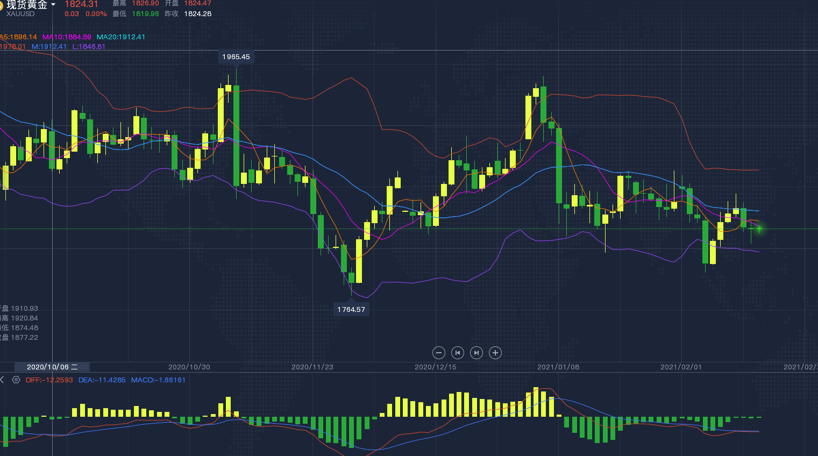The width and height of the screenshot is (818, 456).
Task: Click the L:1846.81 Bollinger lower label
Action: click(x=89, y=47)
